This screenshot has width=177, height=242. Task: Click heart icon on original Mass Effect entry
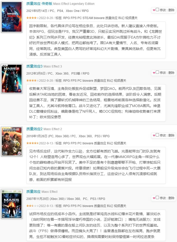pos(154,198)
